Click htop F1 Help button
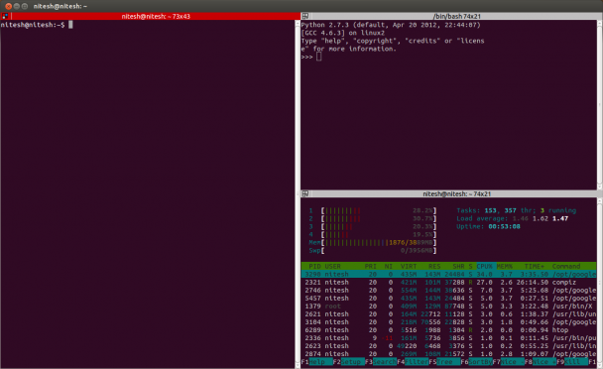 click(316, 362)
